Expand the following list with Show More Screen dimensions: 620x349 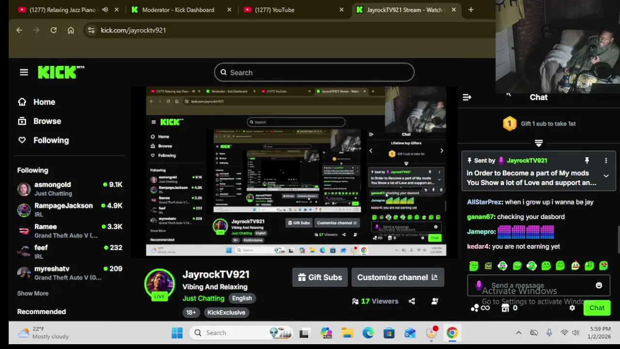pos(33,293)
